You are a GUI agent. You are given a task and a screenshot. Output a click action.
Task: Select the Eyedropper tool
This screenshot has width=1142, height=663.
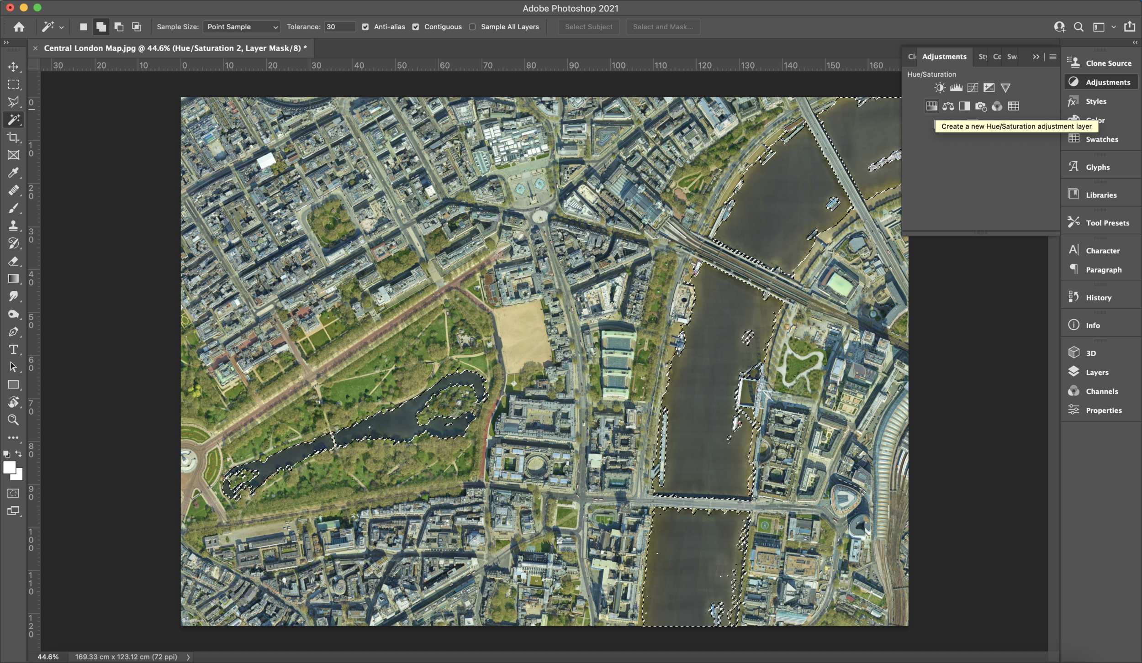click(x=13, y=173)
